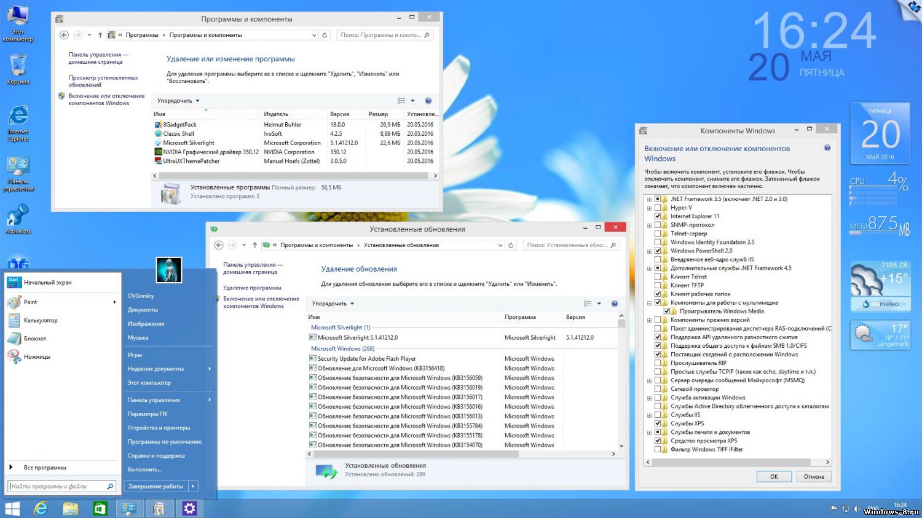Launch Internet Explorer desktop icon

pos(18,124)
